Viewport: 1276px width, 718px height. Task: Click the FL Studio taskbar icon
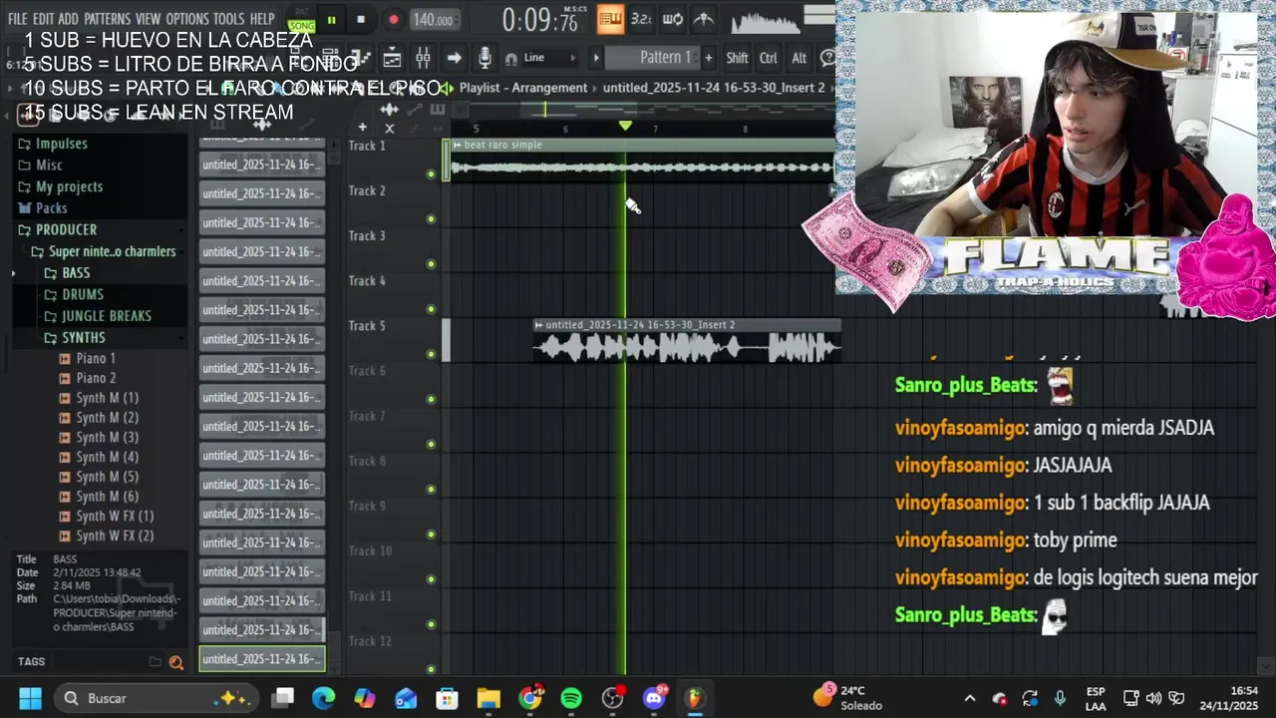pyautogui.click(x=695, y=698)
